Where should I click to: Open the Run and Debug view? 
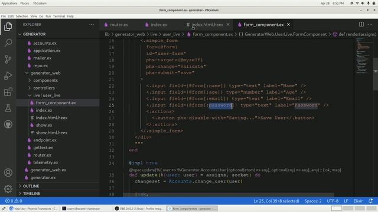8,75
